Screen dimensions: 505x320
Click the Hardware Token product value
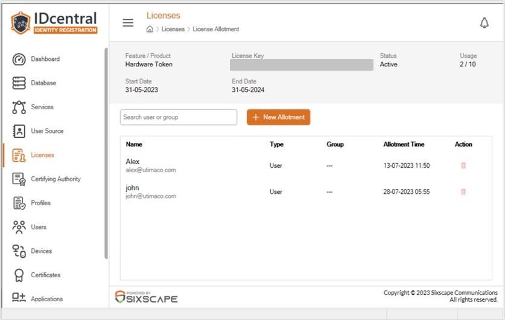[149, 65]
